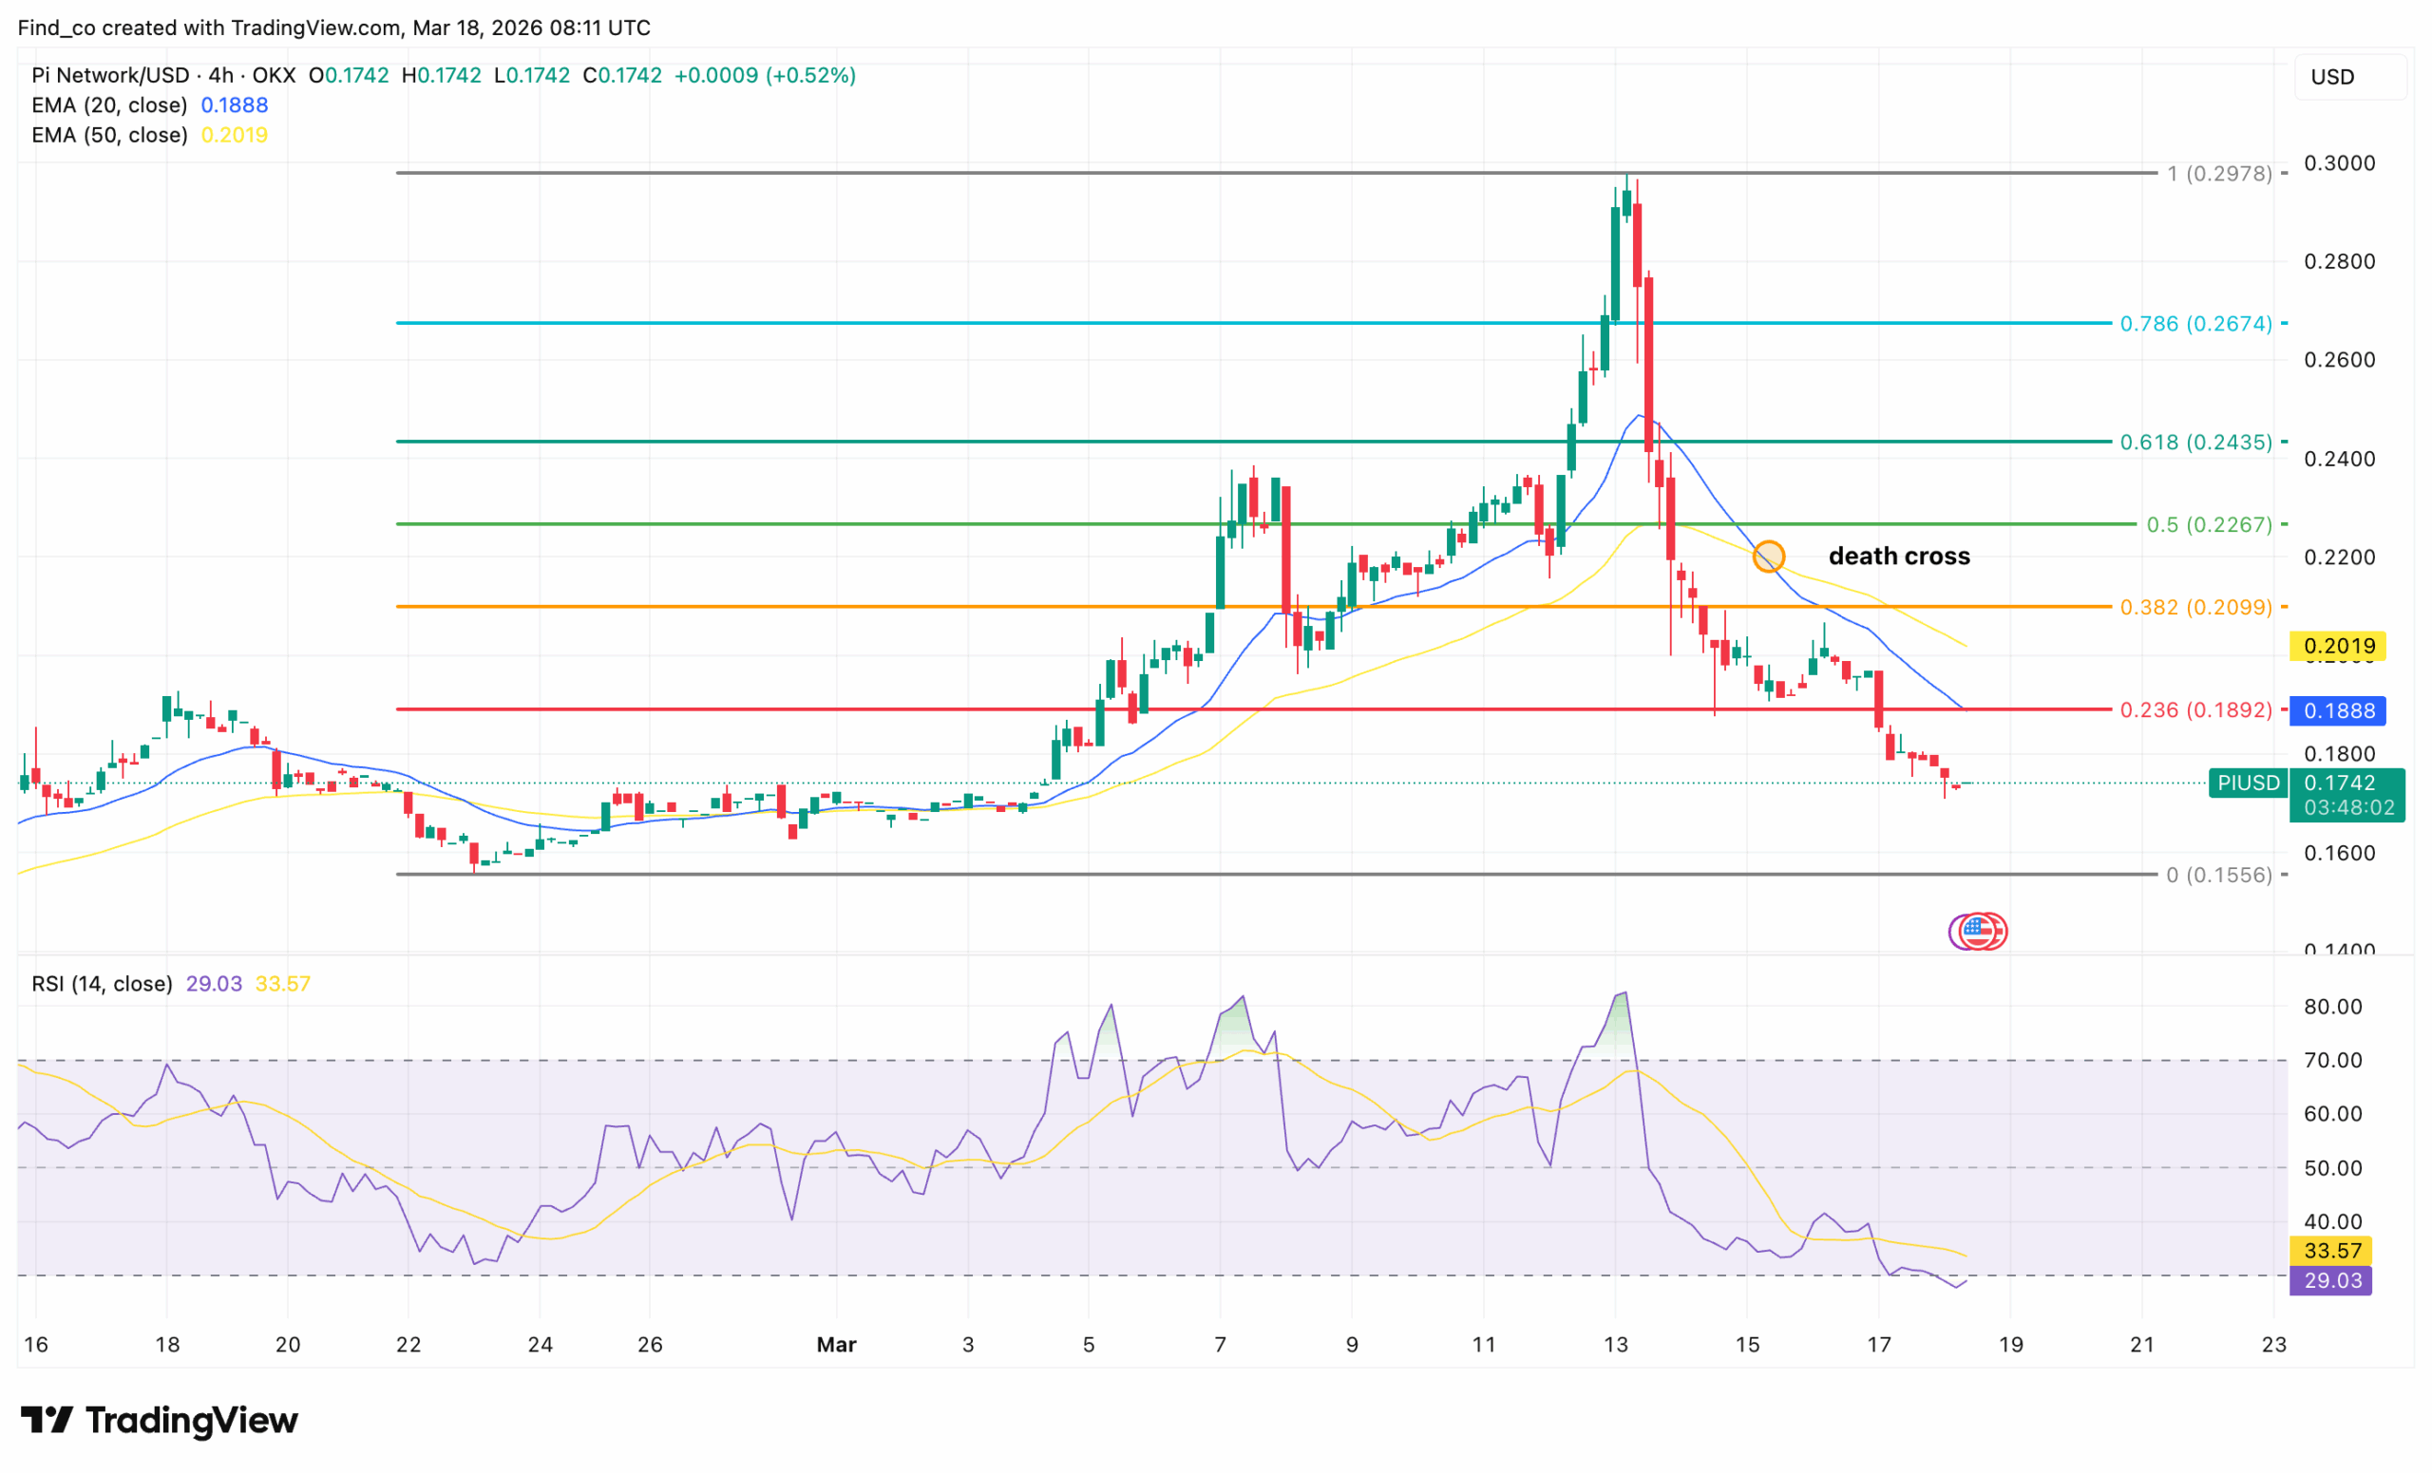
Task: Click the '17' date axis label
Action: click(1879, 1344)
